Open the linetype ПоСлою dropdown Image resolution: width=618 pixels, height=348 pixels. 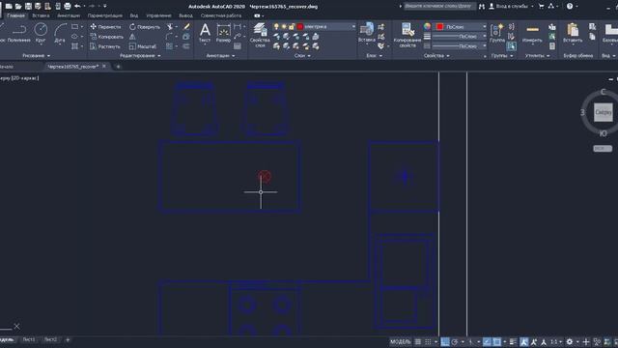pyautogui.click(x=461, y=46)
